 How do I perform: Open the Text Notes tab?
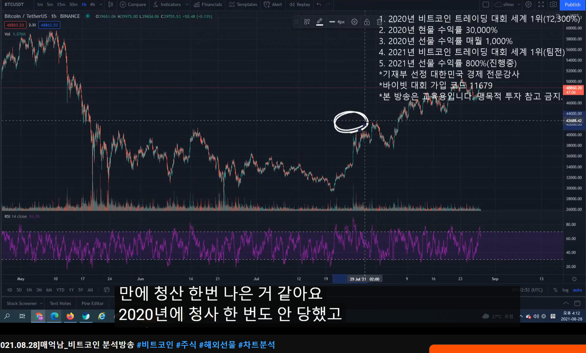(60, 303)
